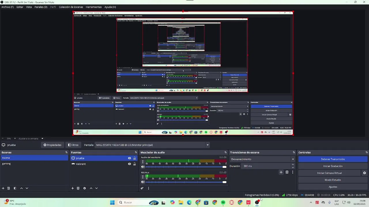Viewport: 369px width, 207px height.
Task: Open the Vista menu
Action: pos(29,7)
